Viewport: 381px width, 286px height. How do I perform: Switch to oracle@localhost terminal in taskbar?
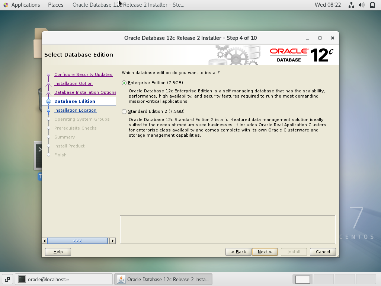64,279
